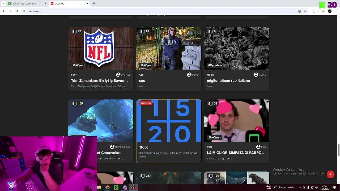Click the Aşk category label

coord(141,75)
